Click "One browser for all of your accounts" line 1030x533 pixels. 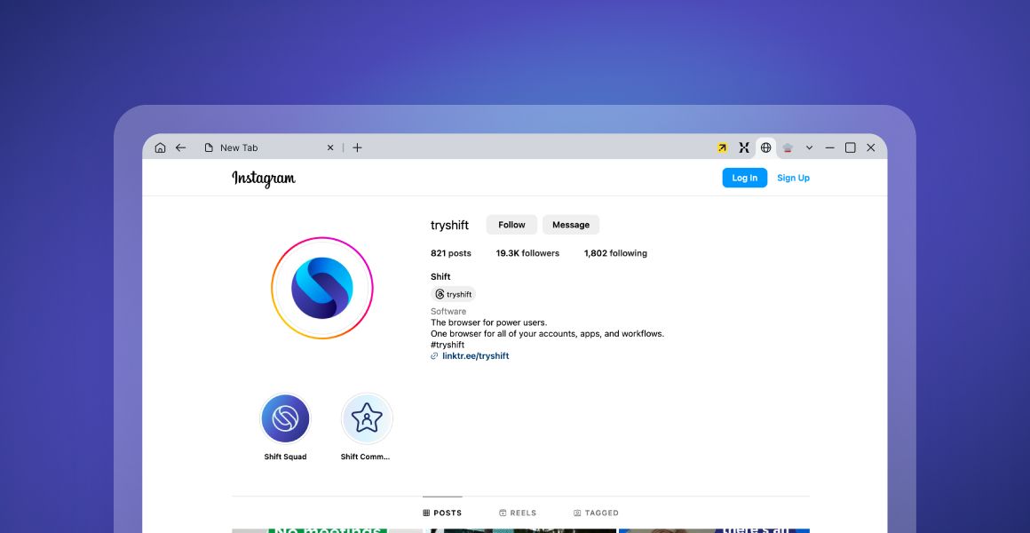pyautogui.click(x=547, y=334)
